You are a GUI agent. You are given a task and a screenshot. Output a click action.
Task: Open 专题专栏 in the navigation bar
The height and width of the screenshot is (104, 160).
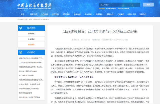coord(142,14)
